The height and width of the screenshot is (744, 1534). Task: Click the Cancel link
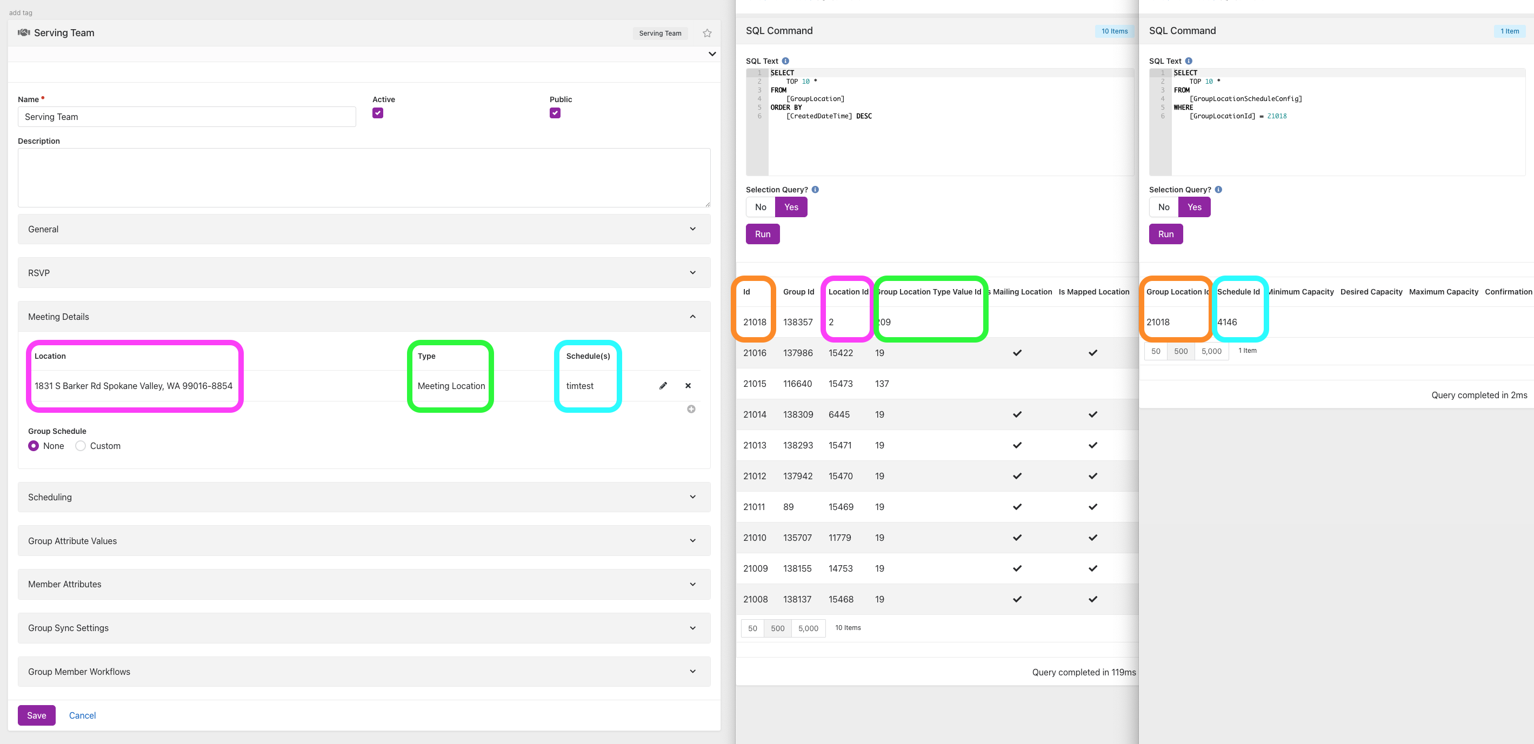(x=82, y=715)
